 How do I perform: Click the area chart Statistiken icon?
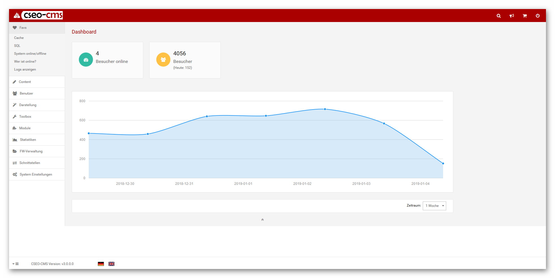[15, 140]
